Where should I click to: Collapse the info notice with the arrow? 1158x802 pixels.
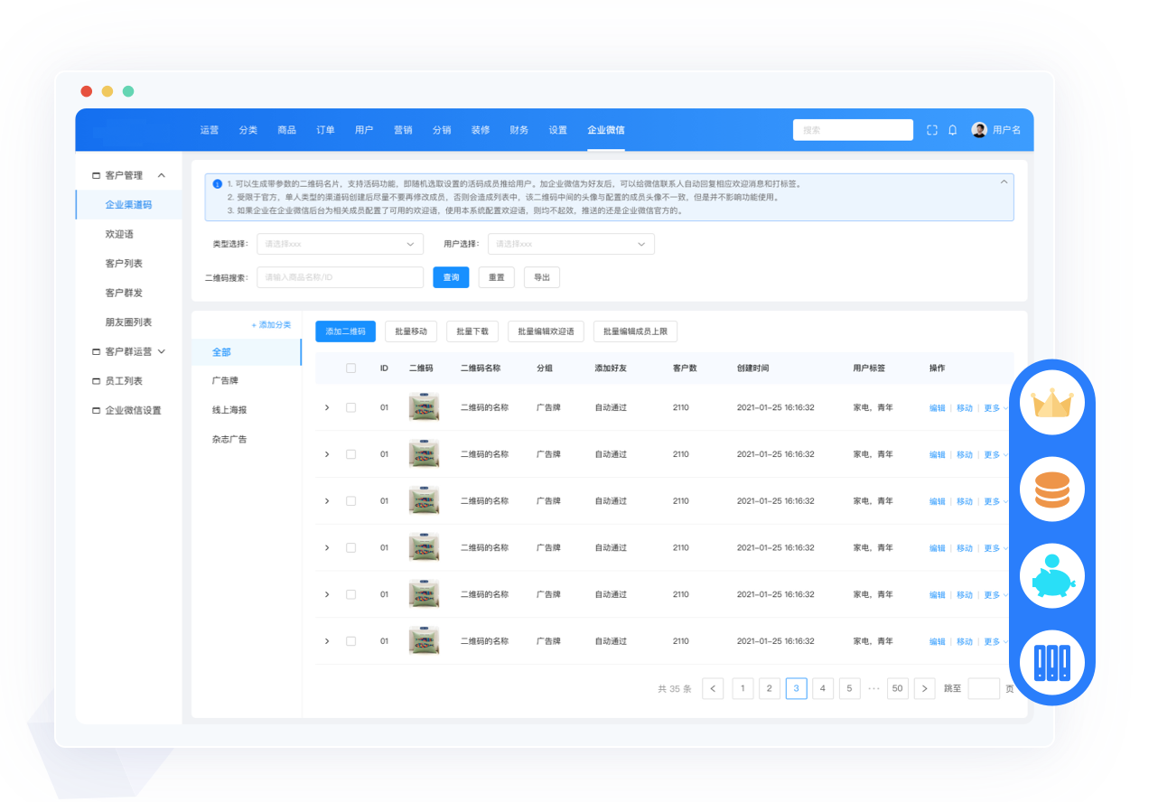pos(1004,182)
